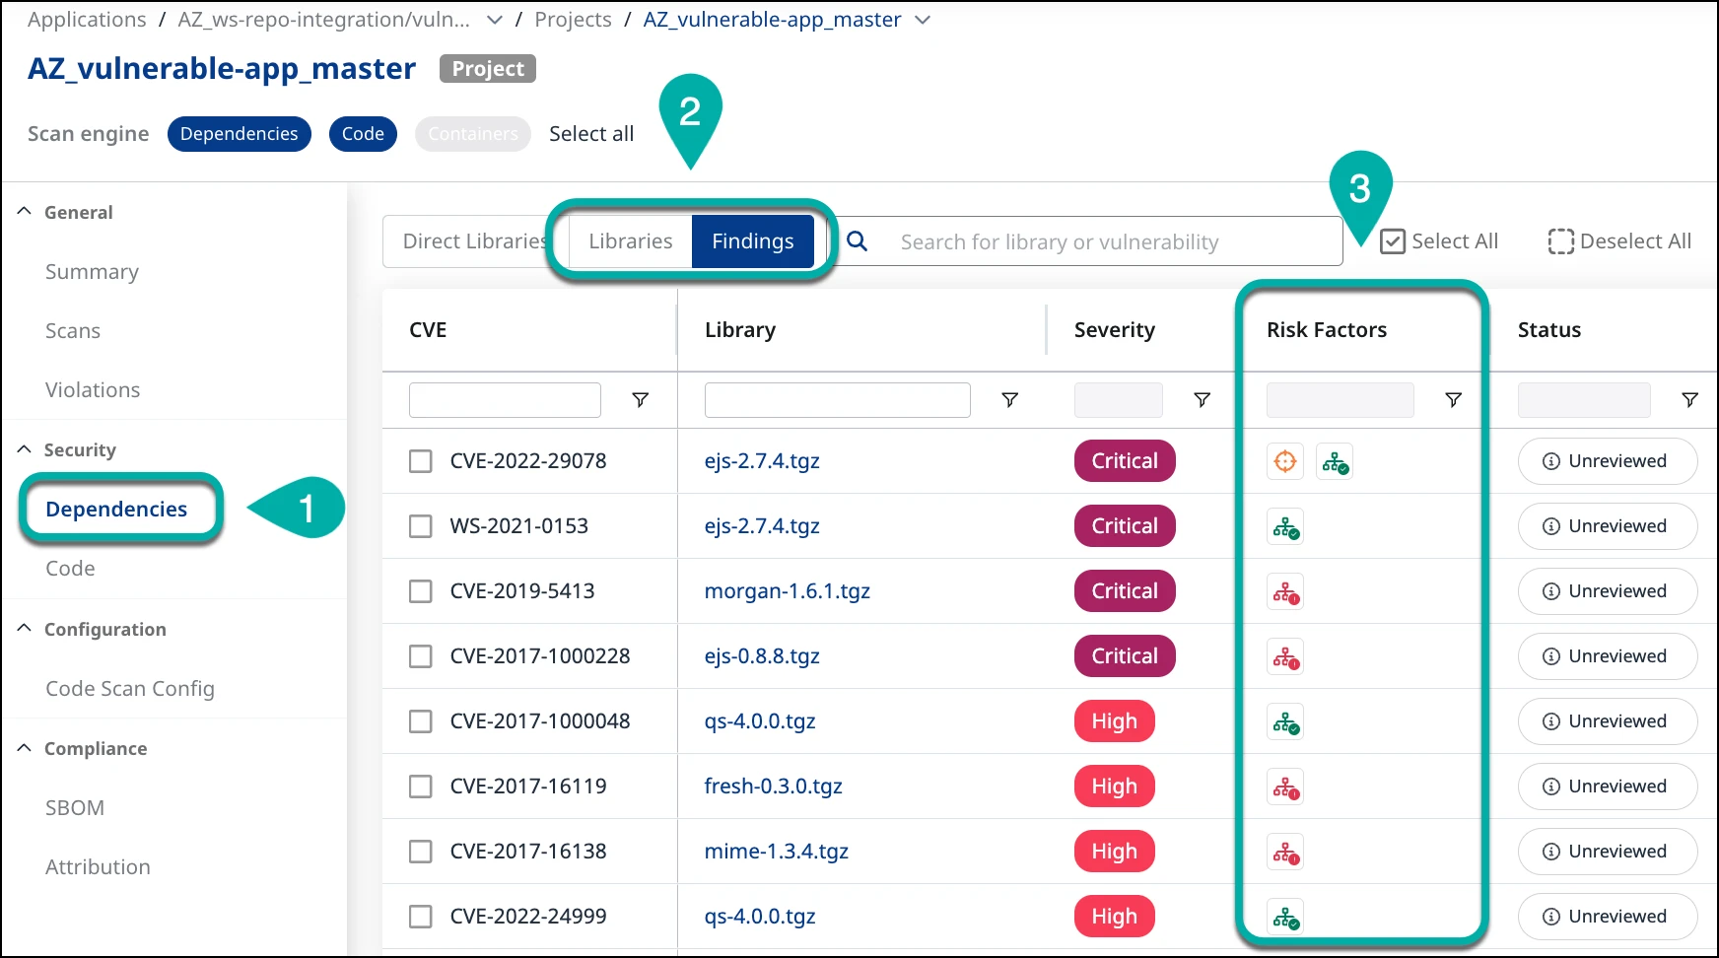Click the info icon inside morgan-1.6.1.tgz's Unreviewed status
The image size is (1719, 958).
click(1550, 591)
